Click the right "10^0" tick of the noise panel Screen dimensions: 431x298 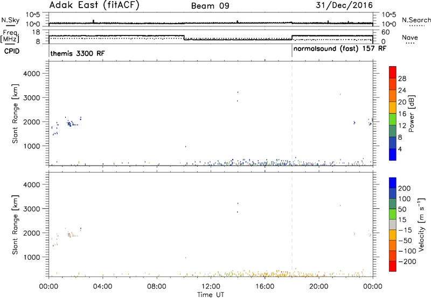click(389, 24)
